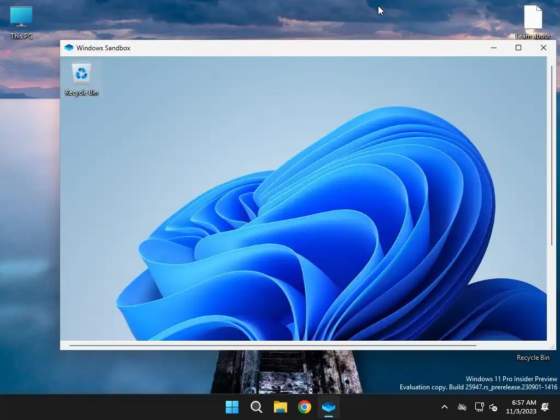Click the muted volume tray icon
The width and height of the screenshot is (560, 420).
tap(493, 407)
